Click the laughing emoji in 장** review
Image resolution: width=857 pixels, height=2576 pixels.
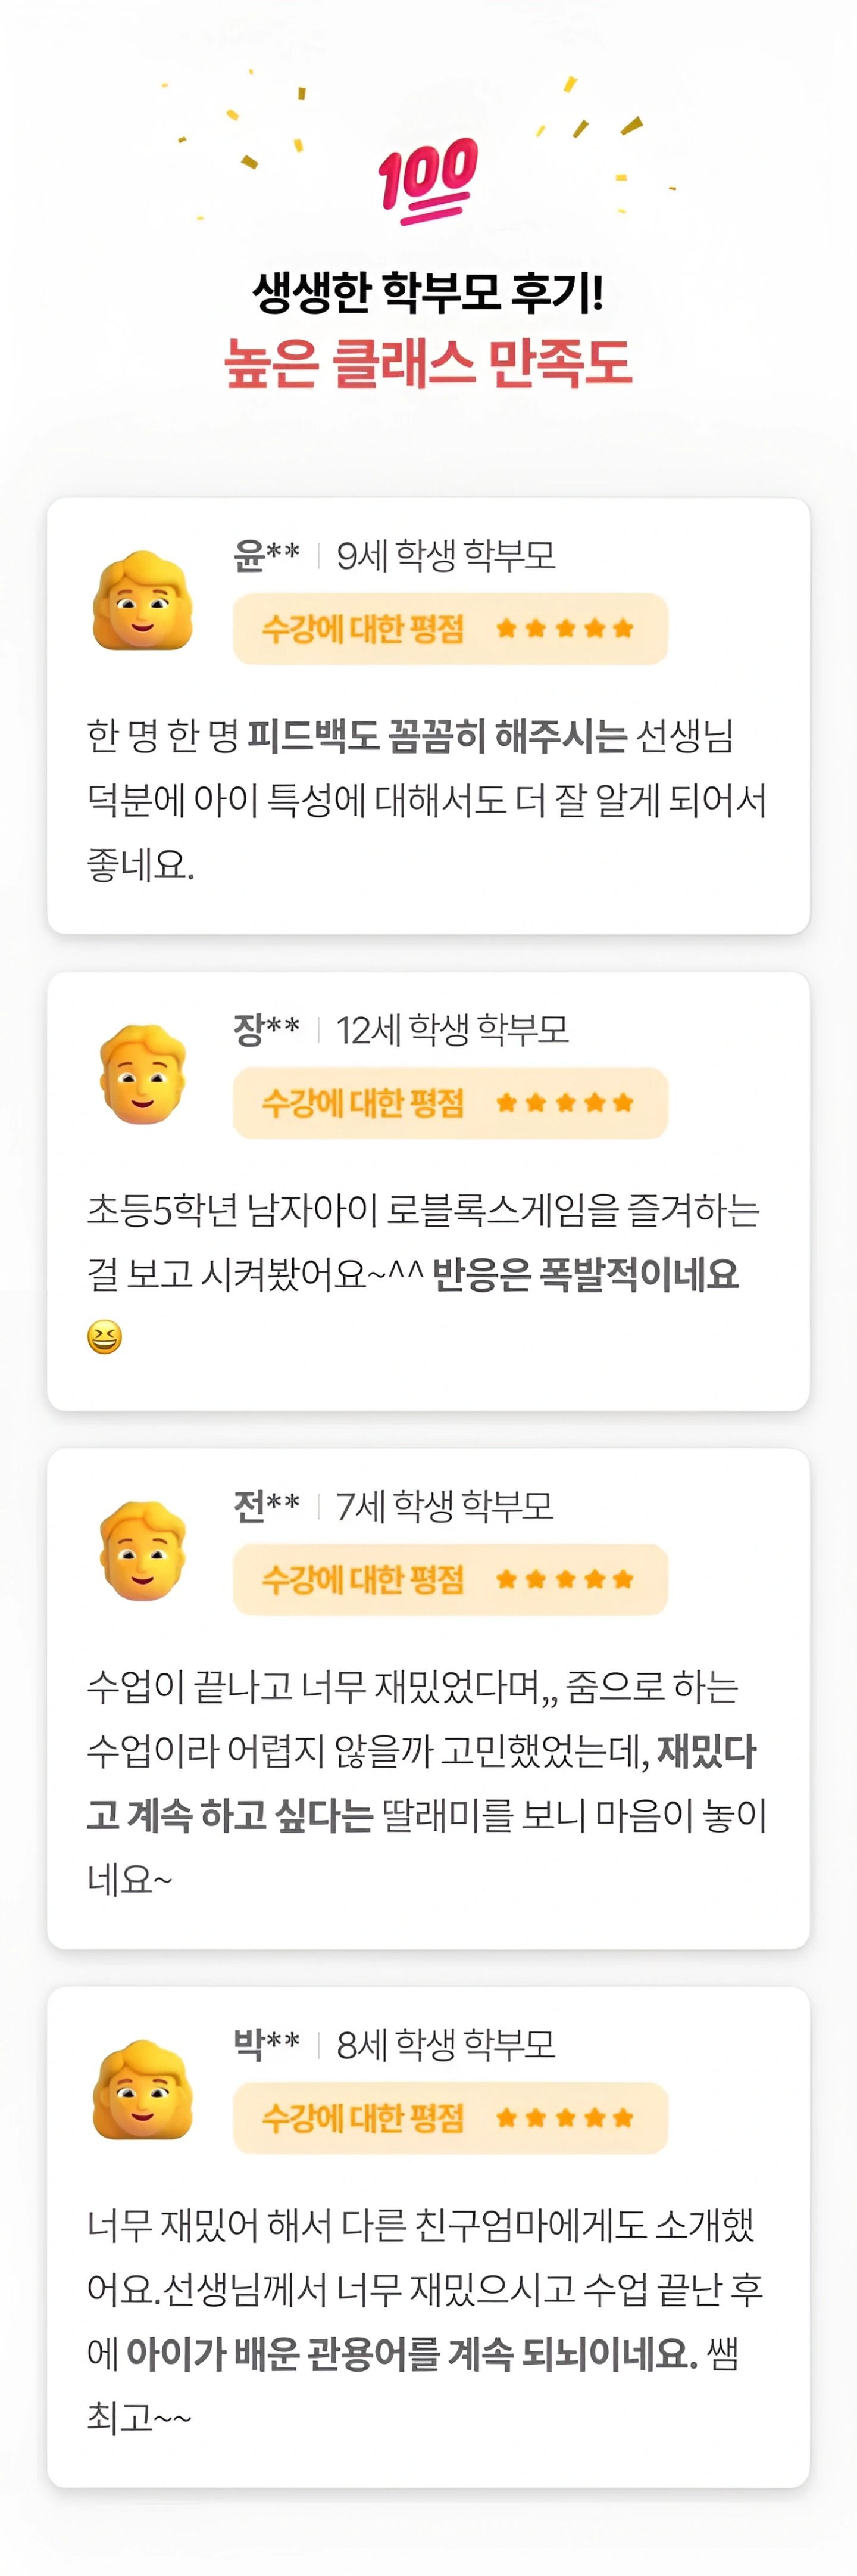coord(105,1337)
